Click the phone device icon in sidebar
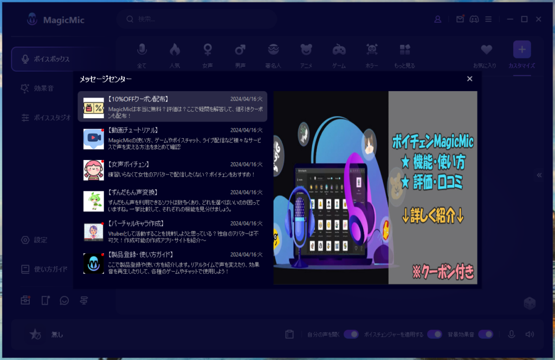The image size is (555, 360). pos(46,300)
